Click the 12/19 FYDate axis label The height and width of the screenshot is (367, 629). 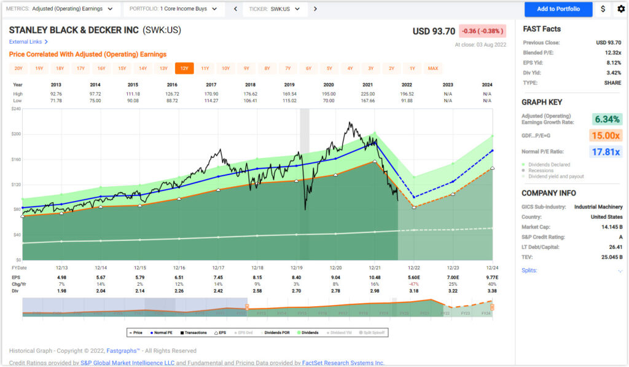pyautogui.click(x=297, y=268)
